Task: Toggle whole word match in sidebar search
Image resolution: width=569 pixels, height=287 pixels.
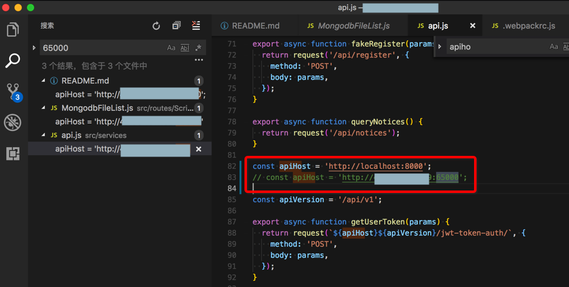Action: [x=185, y=48]
